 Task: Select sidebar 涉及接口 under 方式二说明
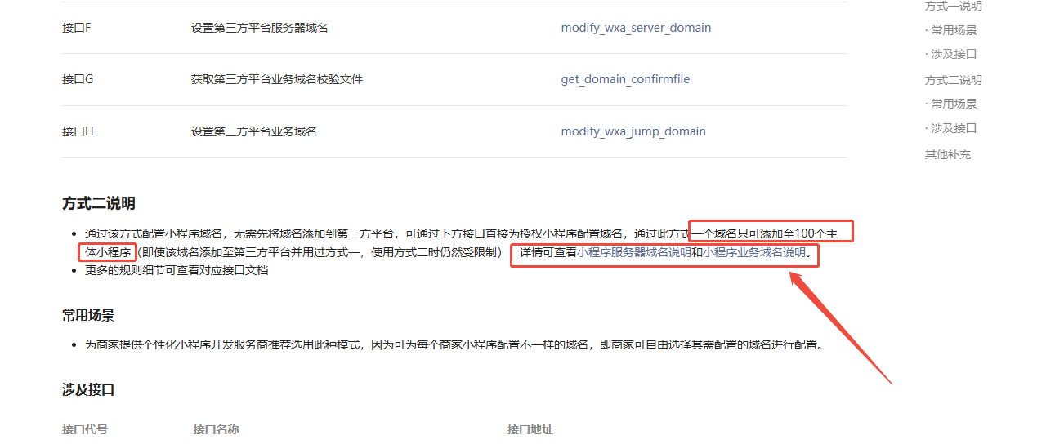click(x=951, y=128)
